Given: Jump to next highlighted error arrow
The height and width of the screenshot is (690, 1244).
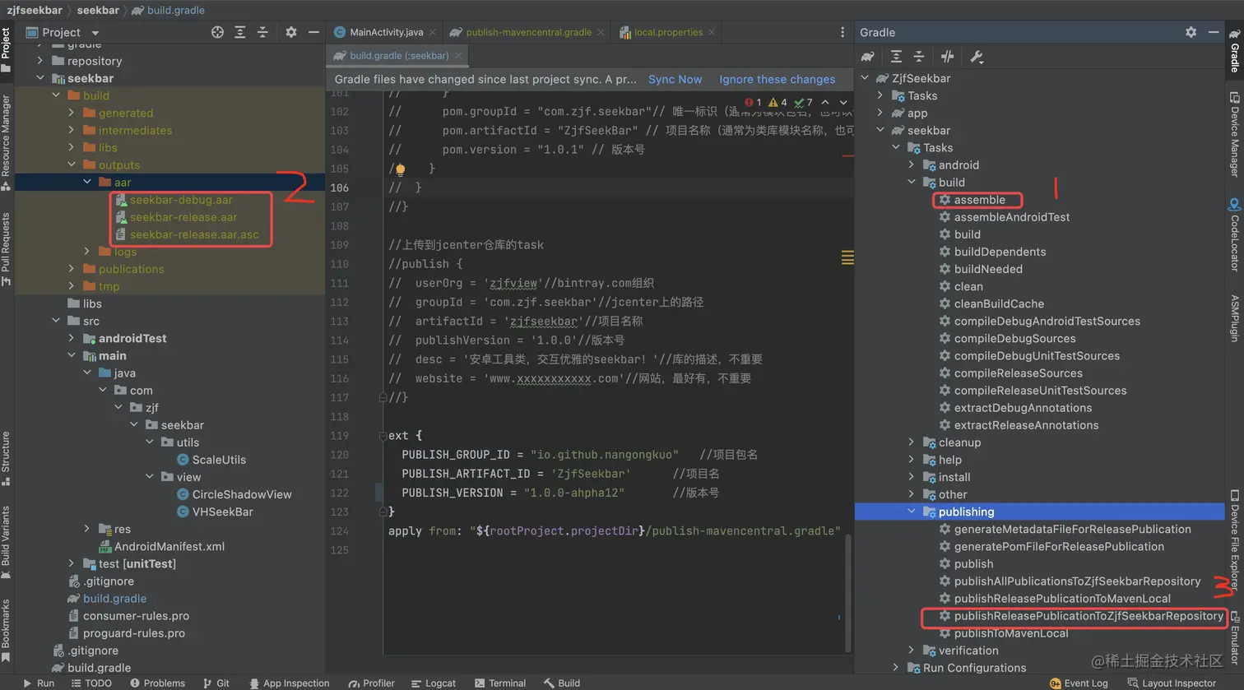Looking at the screenshot, I should pos(843,103).
